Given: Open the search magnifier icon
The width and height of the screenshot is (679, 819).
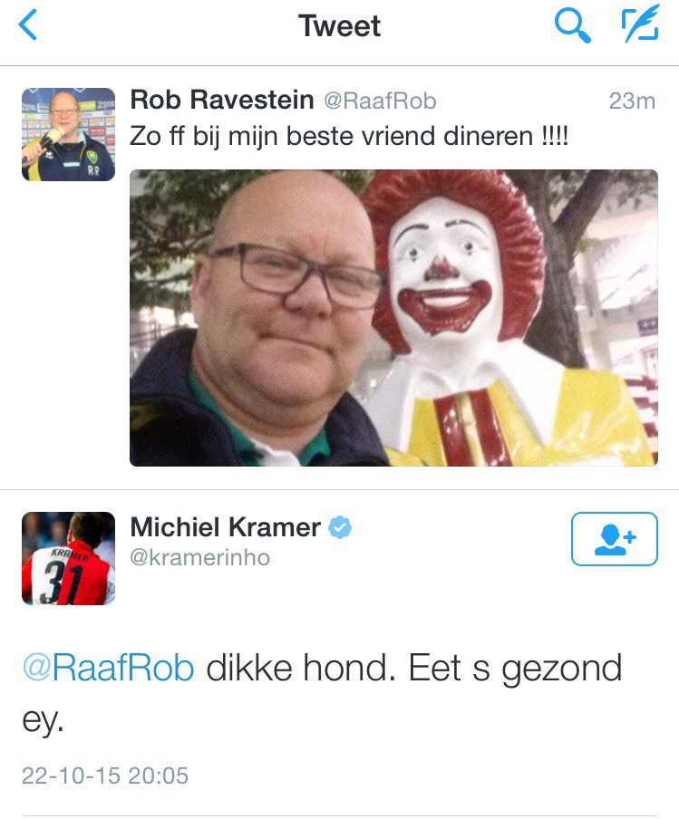Looking at the screenshot, I should click(572, 25).
